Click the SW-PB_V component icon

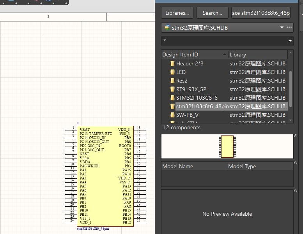172,115
